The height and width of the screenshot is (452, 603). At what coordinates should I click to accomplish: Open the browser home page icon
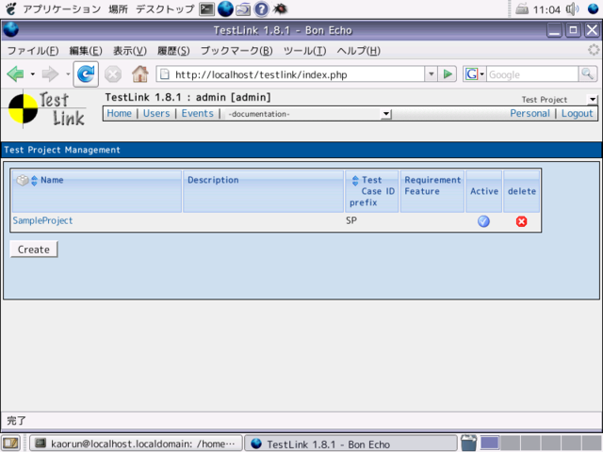[x=140, y=73]
